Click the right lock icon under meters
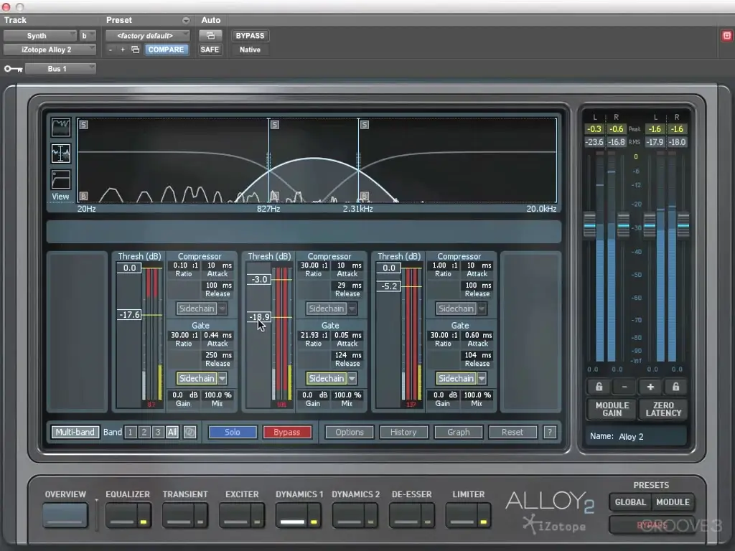 pyautogui.click(x=675, y=387)
